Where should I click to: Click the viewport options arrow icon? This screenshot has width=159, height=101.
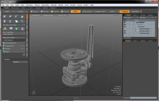[121, 15]
